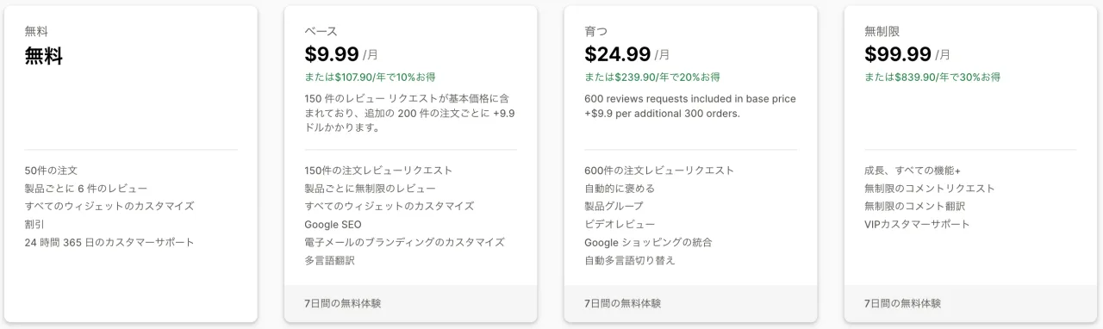The height and width of the screenshot is (329, 1103).
Task: Start the 7日間の無料体験 for 無制限 plan
Action: tap(903, 303)
